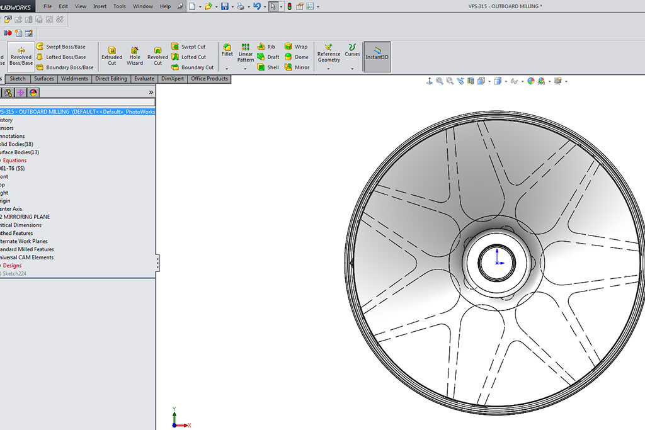
Task: Select the Revolved Boss/Base tool
Action: click(21, 56)
